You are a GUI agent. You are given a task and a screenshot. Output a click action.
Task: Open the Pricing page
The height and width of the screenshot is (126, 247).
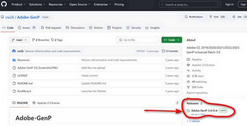119,5
